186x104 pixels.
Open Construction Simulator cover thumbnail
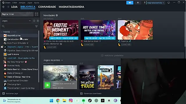point(105,77)
